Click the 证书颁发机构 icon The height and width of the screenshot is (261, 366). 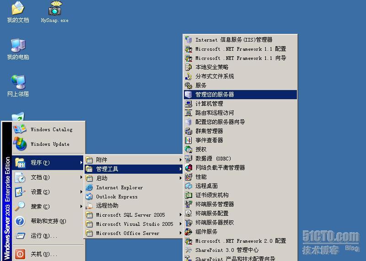[188, 195]
